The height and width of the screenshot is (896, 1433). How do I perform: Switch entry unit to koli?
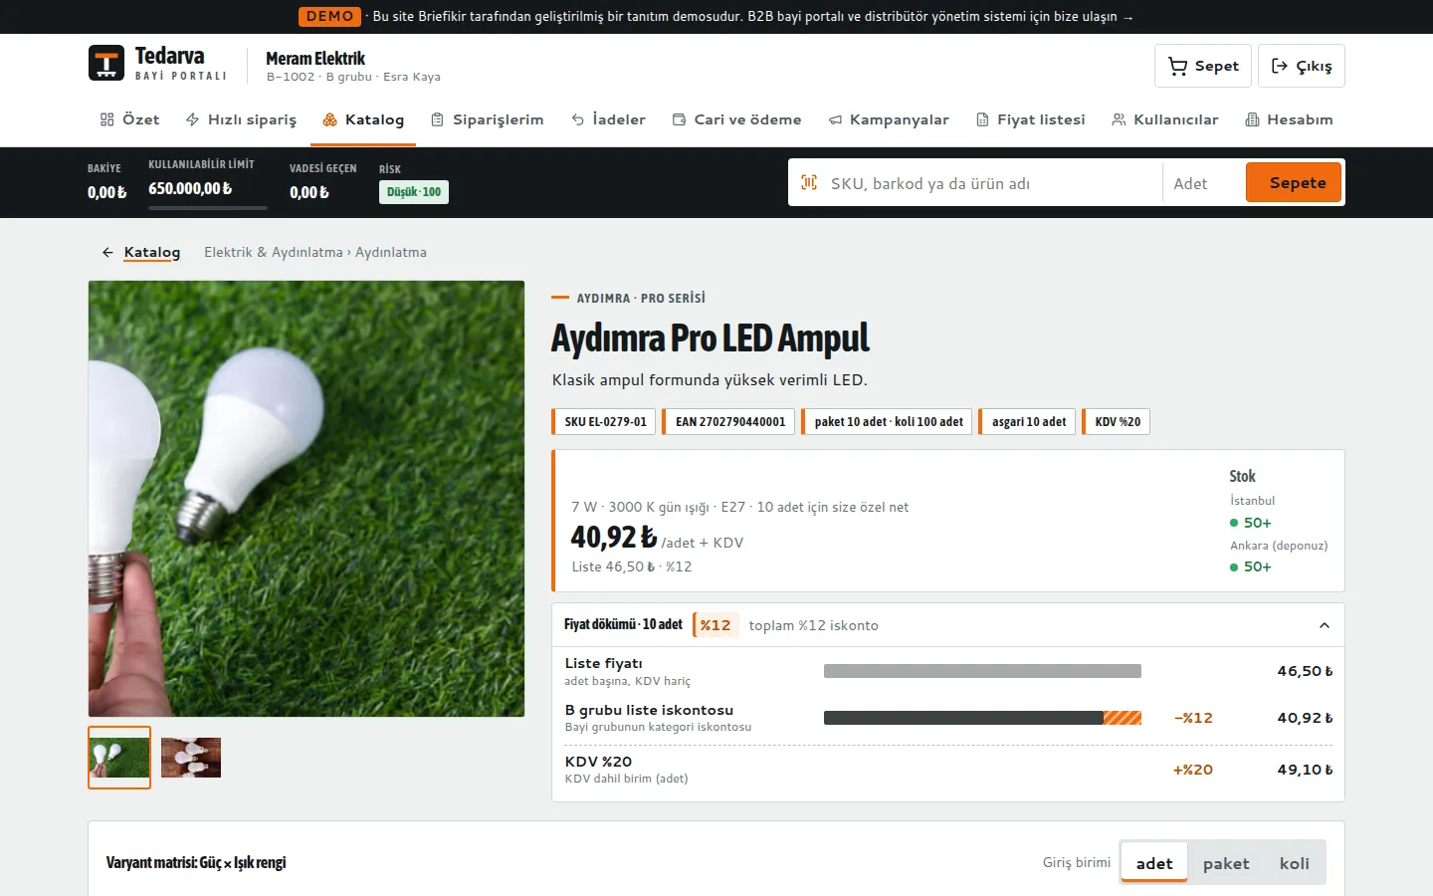(1294, 863)
